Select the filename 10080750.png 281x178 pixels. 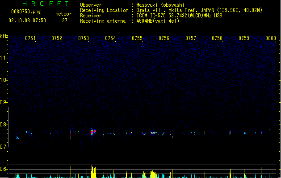click(25, 12)
